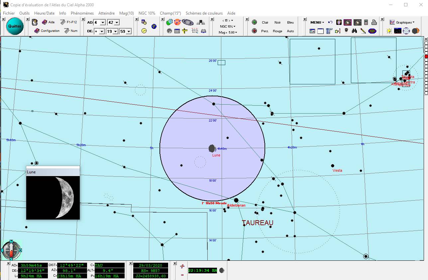Open the Mag 5.80 dropdown
This screenshot has width=428, height=280.
(227, 32)
